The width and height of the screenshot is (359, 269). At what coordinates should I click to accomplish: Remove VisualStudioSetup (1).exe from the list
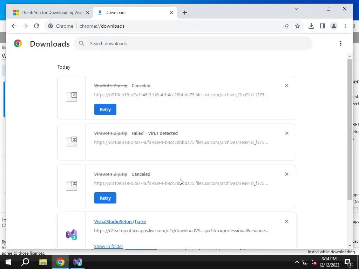click(287, 221)
